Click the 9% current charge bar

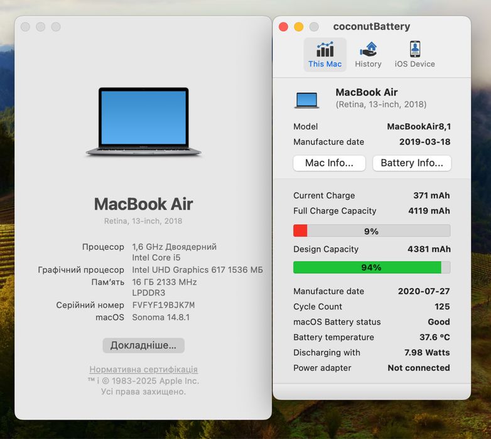(372, 230)
